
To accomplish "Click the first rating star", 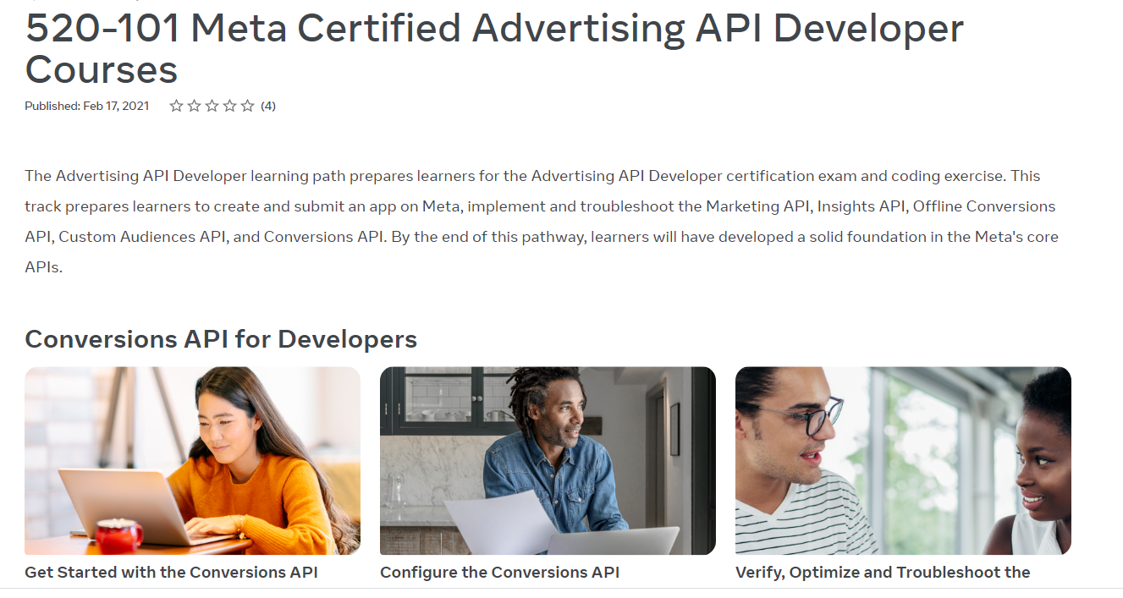I will (176, 106).
